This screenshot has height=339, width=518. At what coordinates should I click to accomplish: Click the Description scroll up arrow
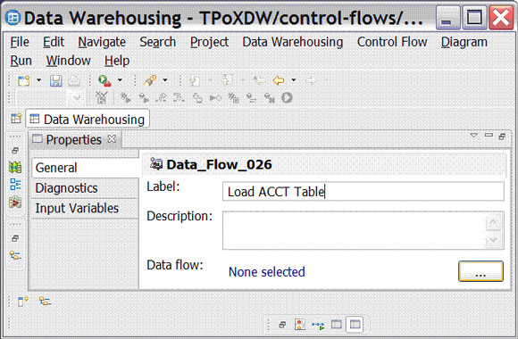tap(493, 222)
